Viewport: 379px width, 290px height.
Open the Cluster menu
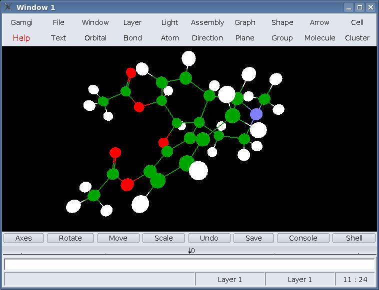(x=357, y=38)
